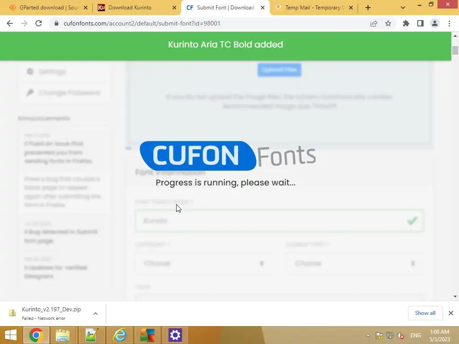Open the clock showing 1:08 AM
459x344 pixels.
439,335
